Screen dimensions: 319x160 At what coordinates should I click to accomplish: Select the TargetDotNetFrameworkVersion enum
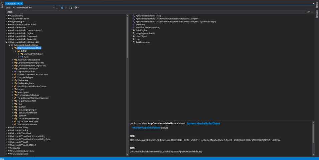(x=33, y=98)
